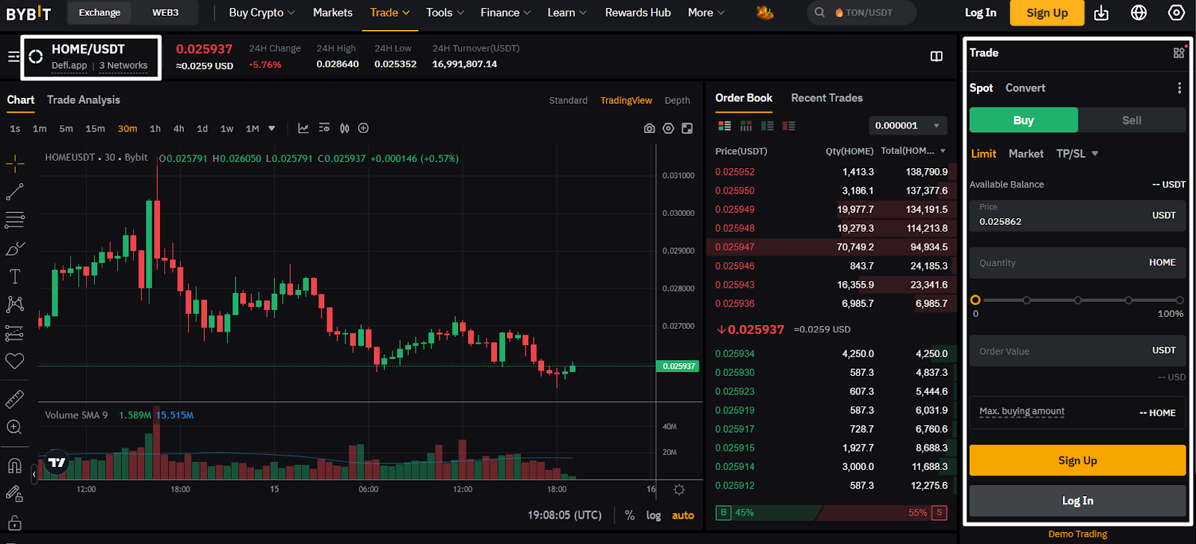Choose the text annotation tool
This screenshot has height=544, width=1196.
(14, 276)
